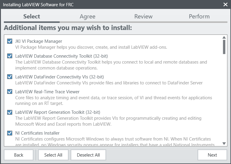Click the NI Certificates Installer item name

click(37, 133)
